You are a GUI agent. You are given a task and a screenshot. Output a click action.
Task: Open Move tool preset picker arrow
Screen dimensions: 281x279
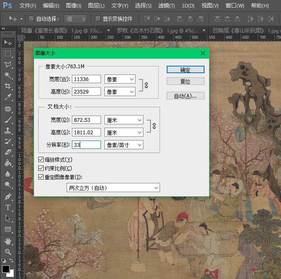pos(21,19)
